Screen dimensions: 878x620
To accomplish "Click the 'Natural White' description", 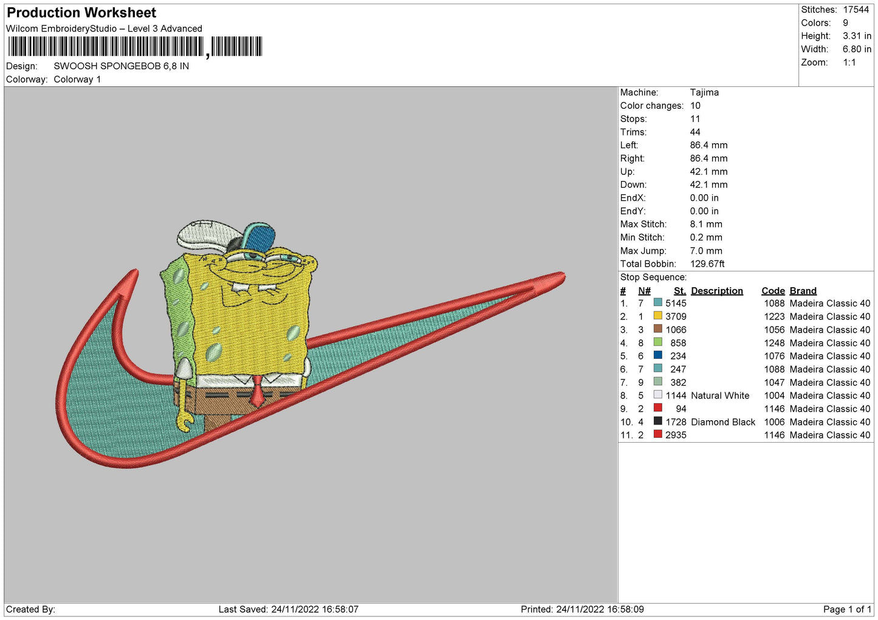I will click(x=720, y=395).
